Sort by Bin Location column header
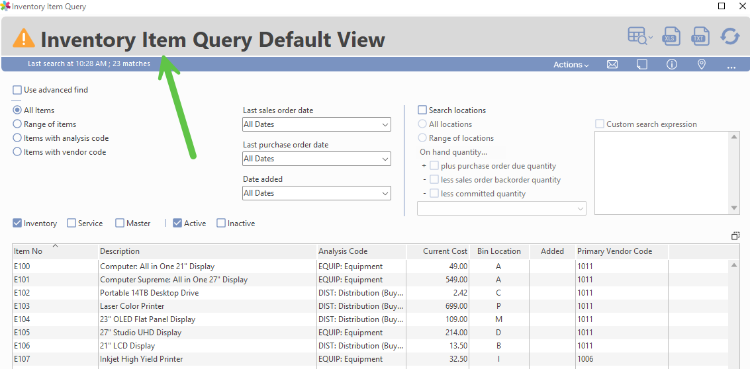 point(499,251)
